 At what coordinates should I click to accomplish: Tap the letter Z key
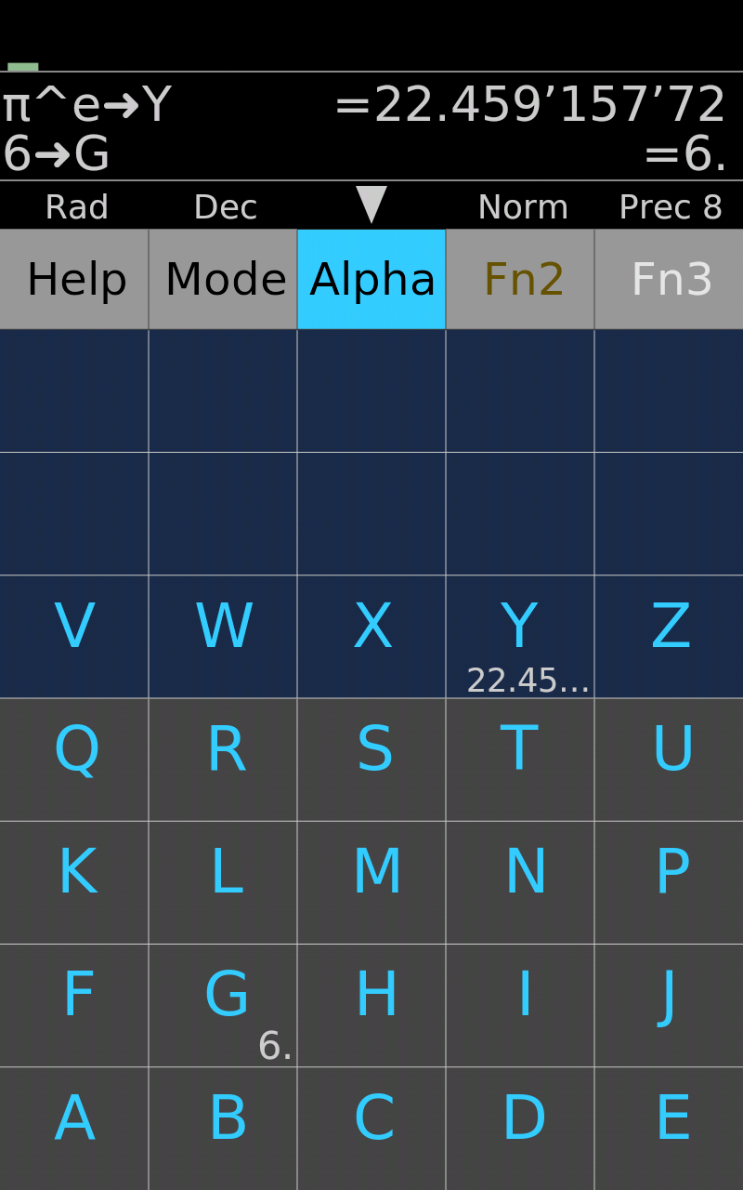669,636
